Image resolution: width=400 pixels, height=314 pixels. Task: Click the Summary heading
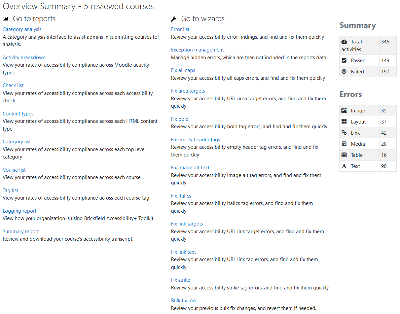pos(357,25)
